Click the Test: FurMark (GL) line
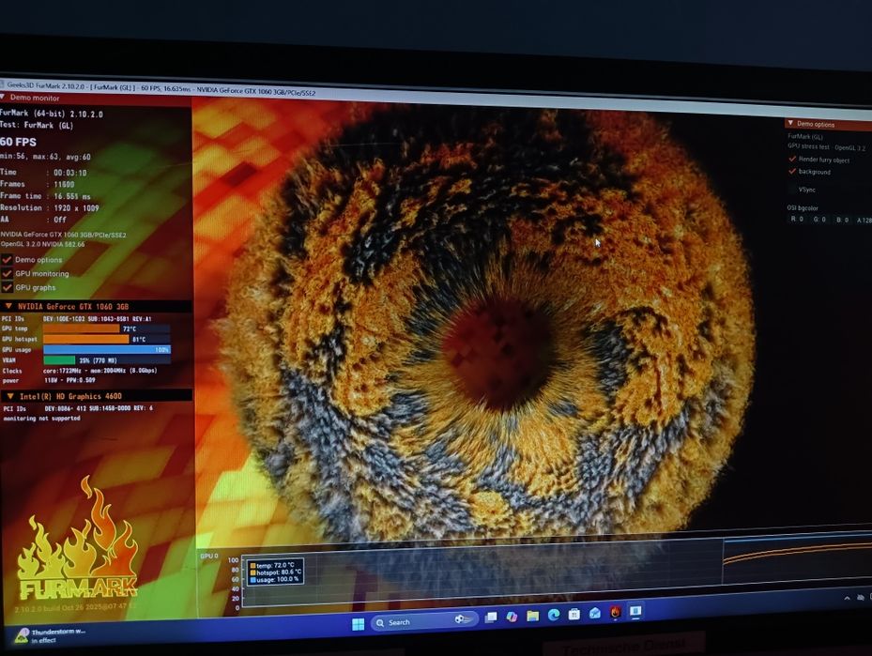The width and height of the screenshot is (872, 656). tap(37, 125)
